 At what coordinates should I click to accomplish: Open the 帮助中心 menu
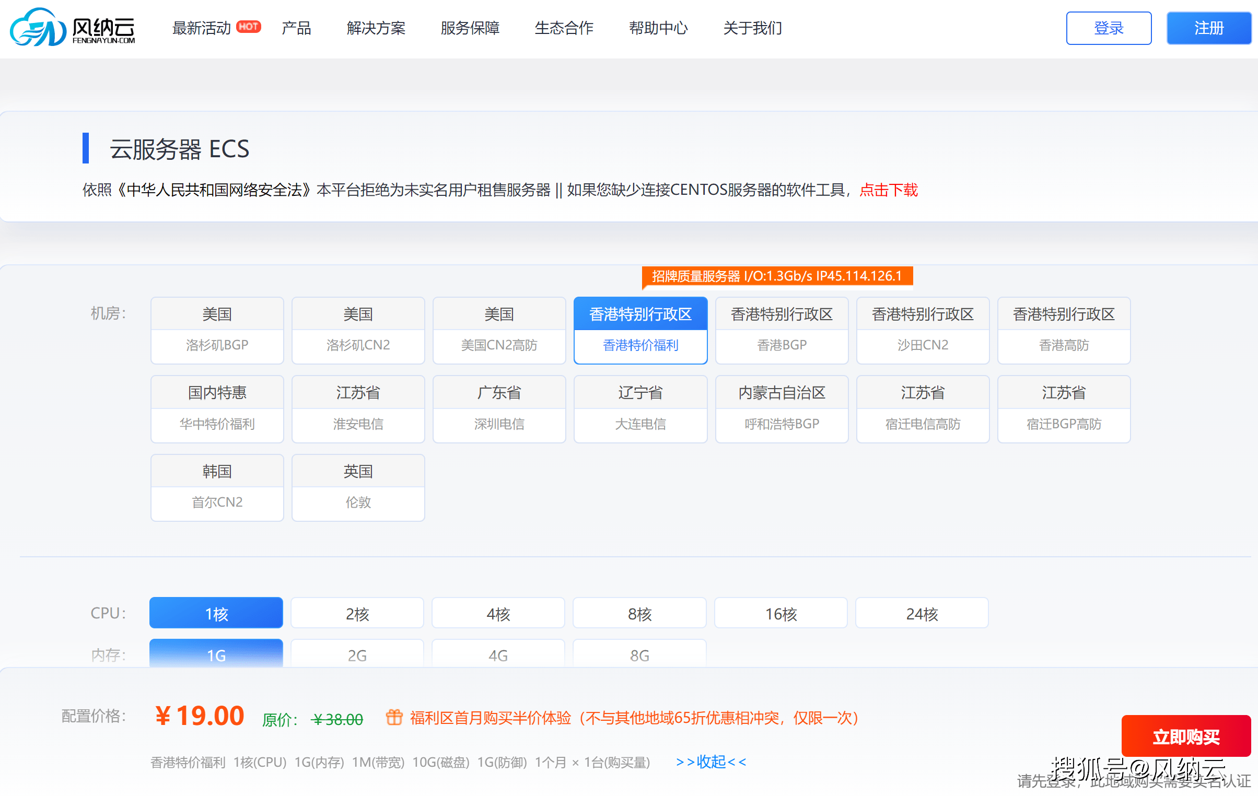tap(658, 28)
